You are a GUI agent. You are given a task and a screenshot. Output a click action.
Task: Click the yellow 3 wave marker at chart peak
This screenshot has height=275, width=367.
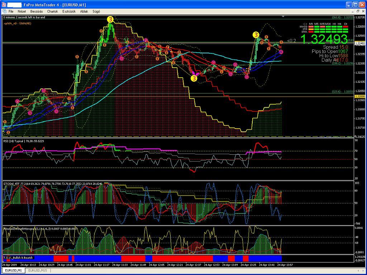[110, 19]
